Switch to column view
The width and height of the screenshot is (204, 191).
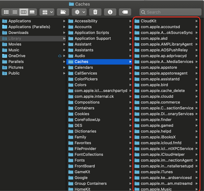point(23,12)
